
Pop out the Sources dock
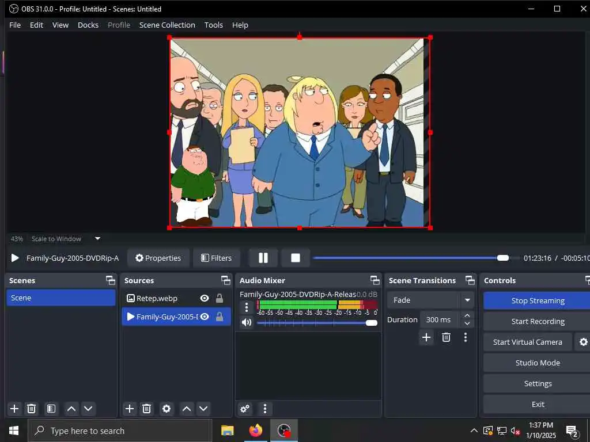tap(225, 280)
